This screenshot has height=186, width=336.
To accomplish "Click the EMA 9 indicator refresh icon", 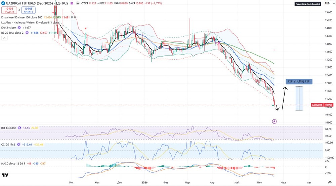I will [19, 27].
